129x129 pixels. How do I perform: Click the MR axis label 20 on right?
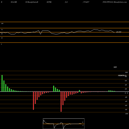pos(126,89)
